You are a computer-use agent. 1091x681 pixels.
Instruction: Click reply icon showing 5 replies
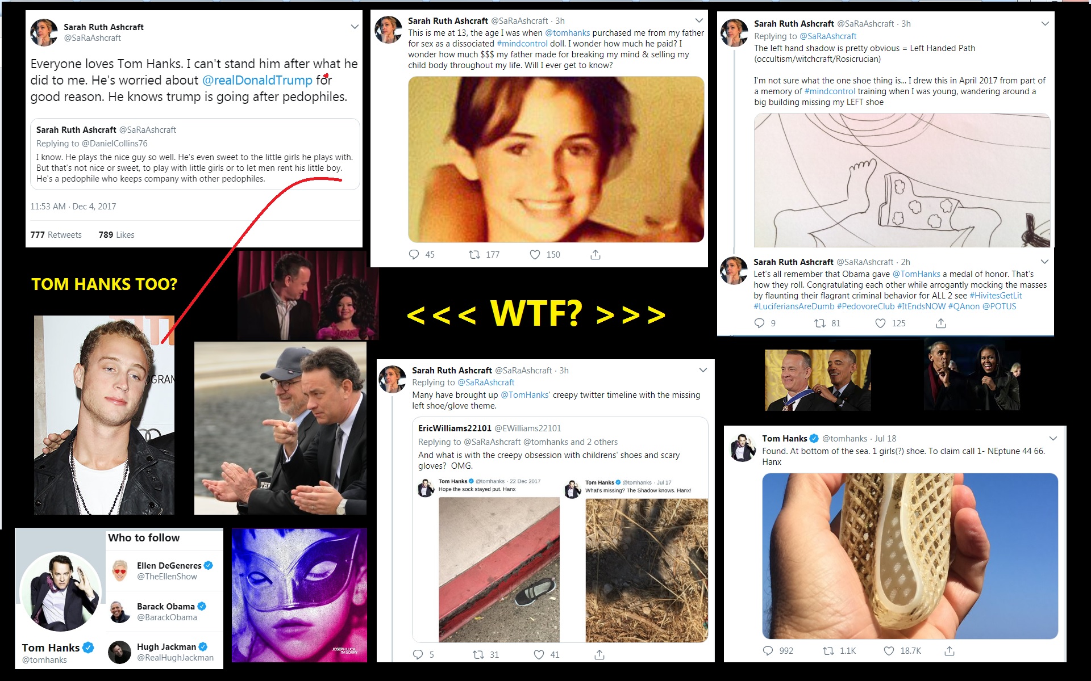(x=418, y=655)
